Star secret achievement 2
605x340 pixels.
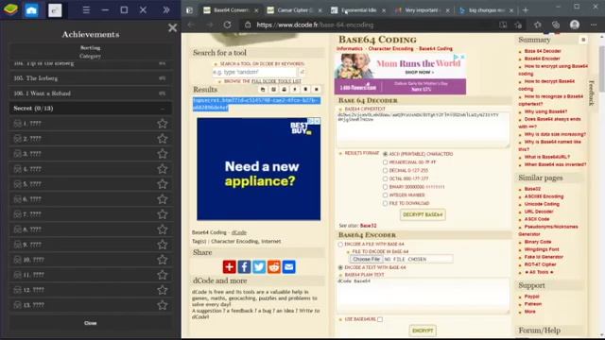pyautogui.click(x=163, y=139)
